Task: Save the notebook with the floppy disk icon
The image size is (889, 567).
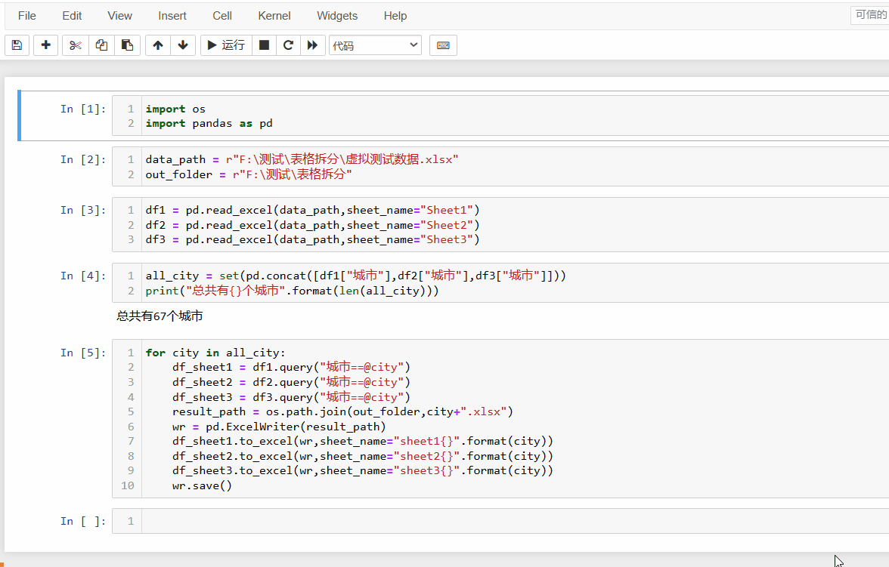Action: tap(17, 45)
